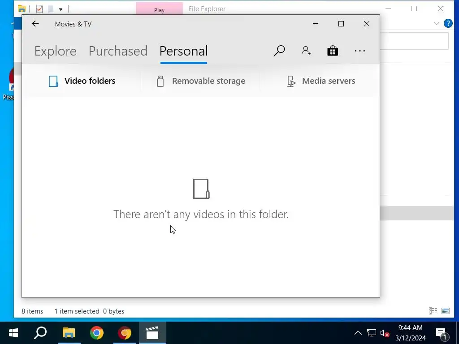Switch File Explorer to large icons view

[x=446, y=311]
